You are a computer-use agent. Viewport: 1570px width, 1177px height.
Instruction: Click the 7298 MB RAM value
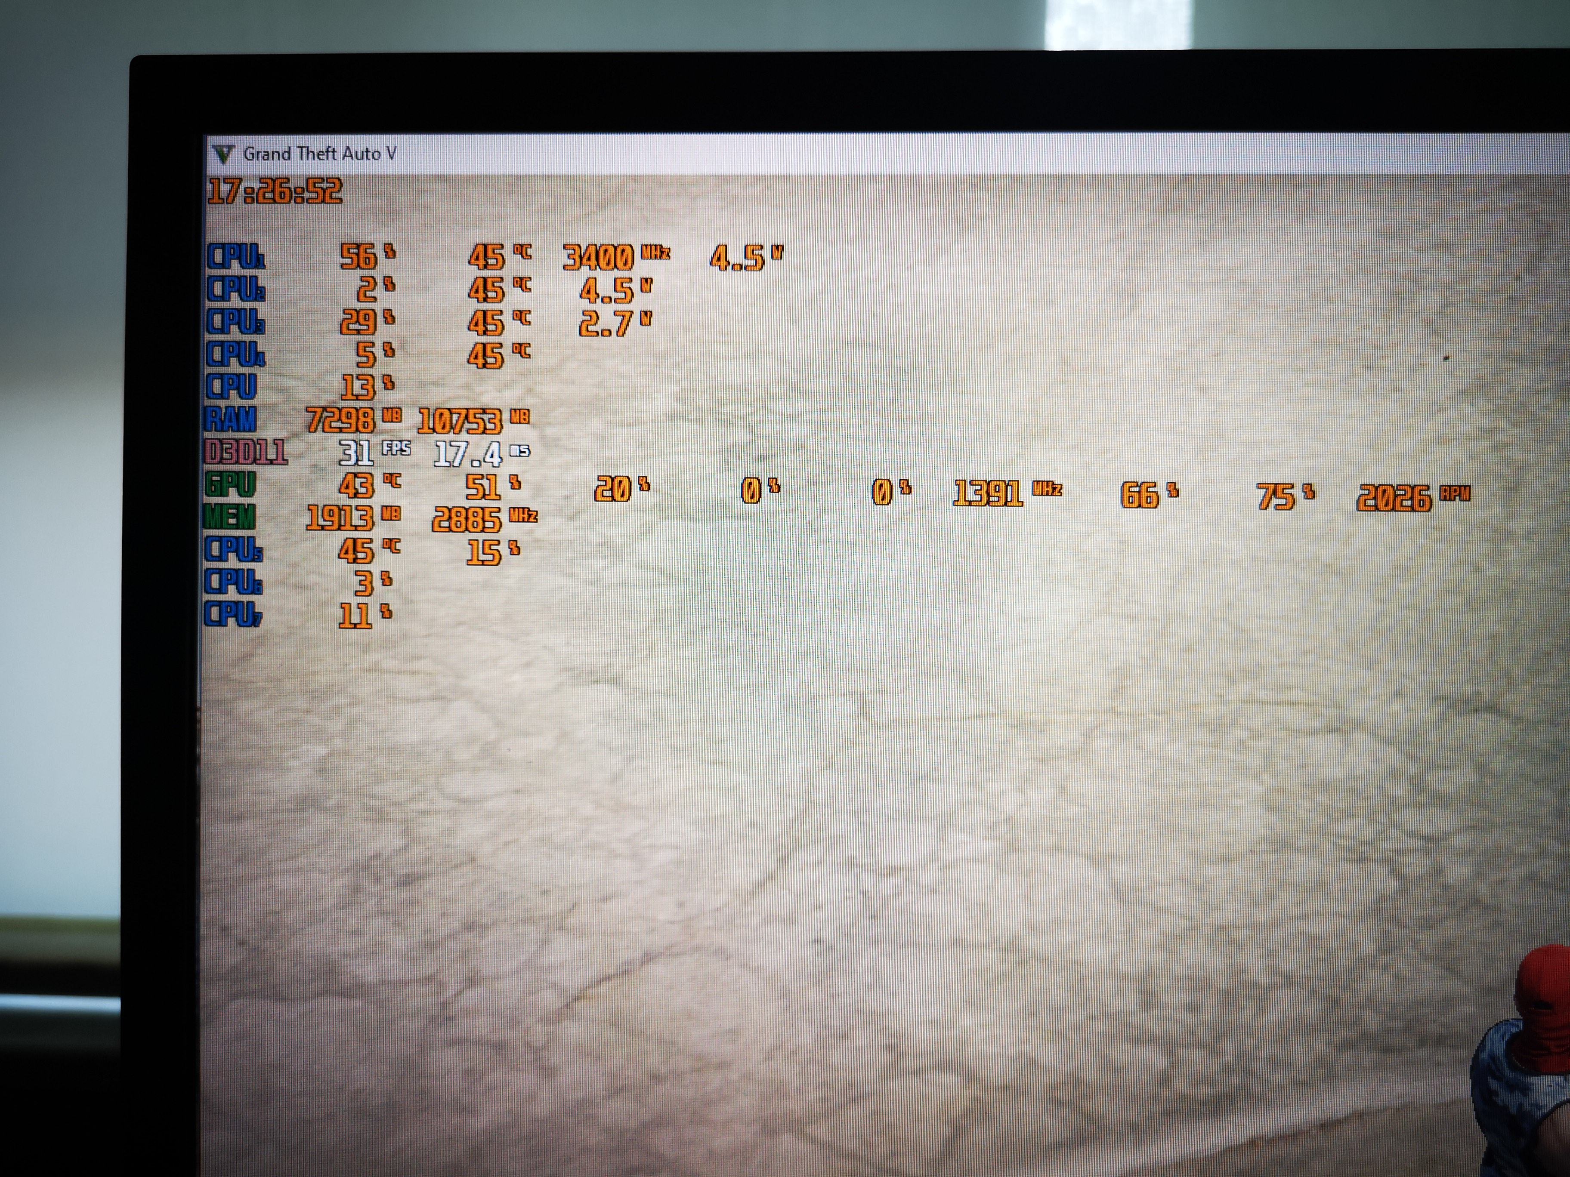[x=353, y=420]
